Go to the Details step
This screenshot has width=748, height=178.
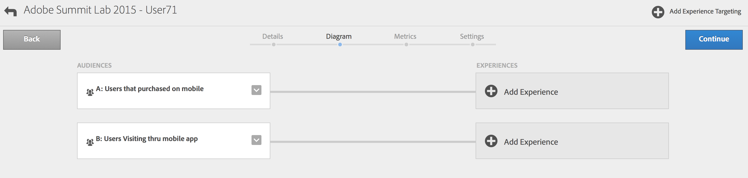pos(272,36)
